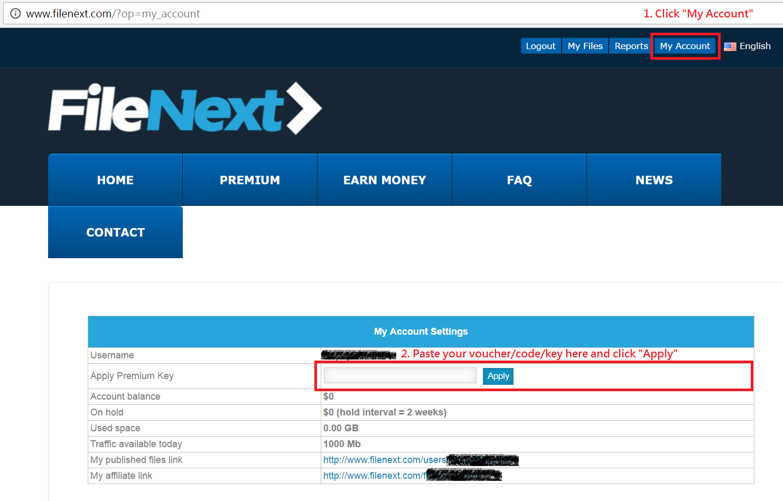
Task: Open the FAQ navigation tab
Action: pyautogui.click(x=519, y=179)
